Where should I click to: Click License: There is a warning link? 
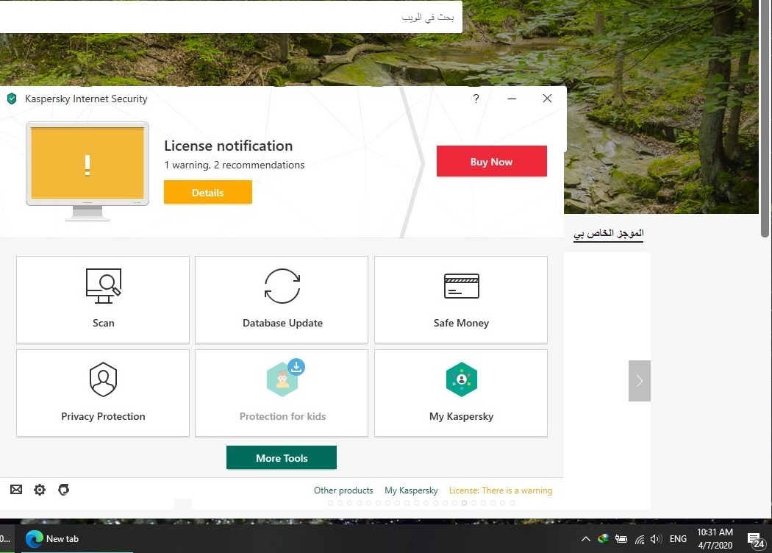[500, 490]
